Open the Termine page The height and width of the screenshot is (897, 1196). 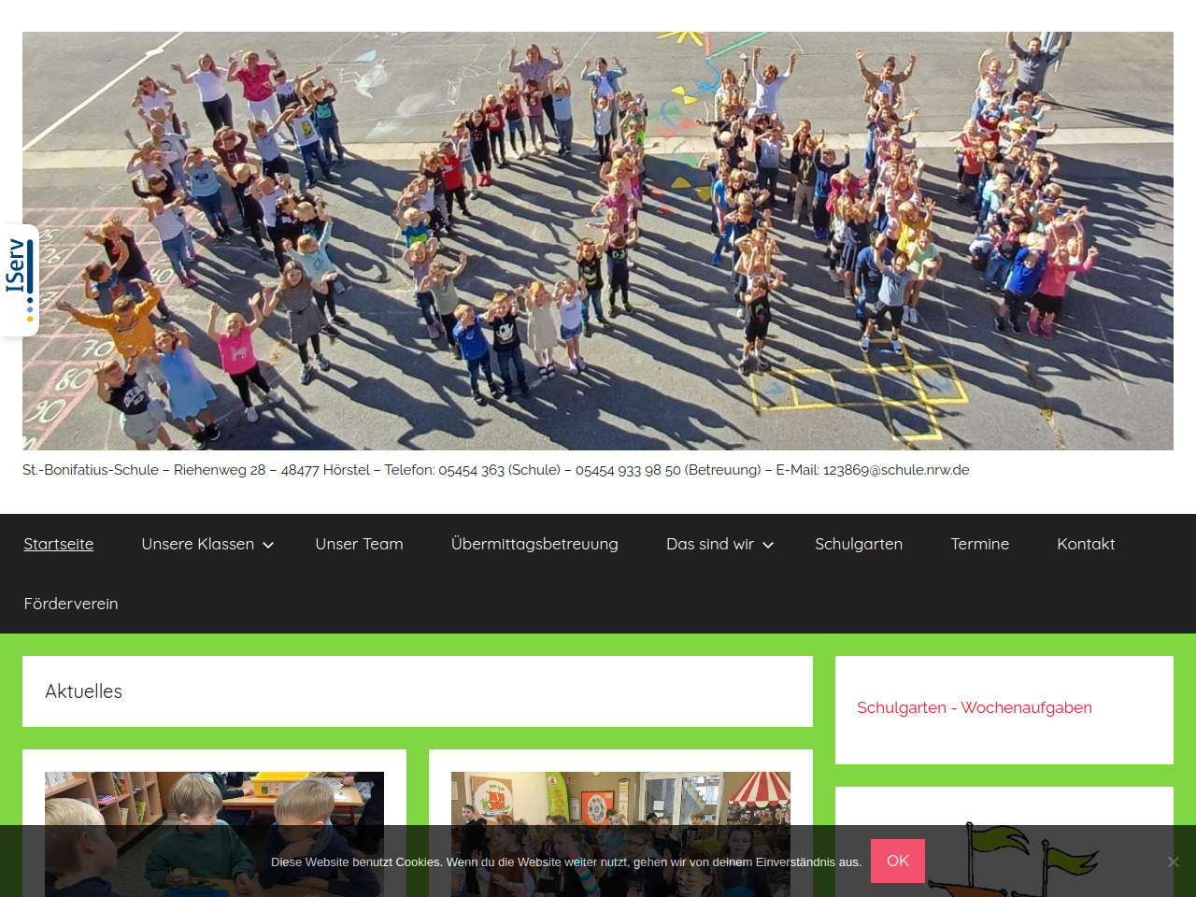tap(979, 544)
